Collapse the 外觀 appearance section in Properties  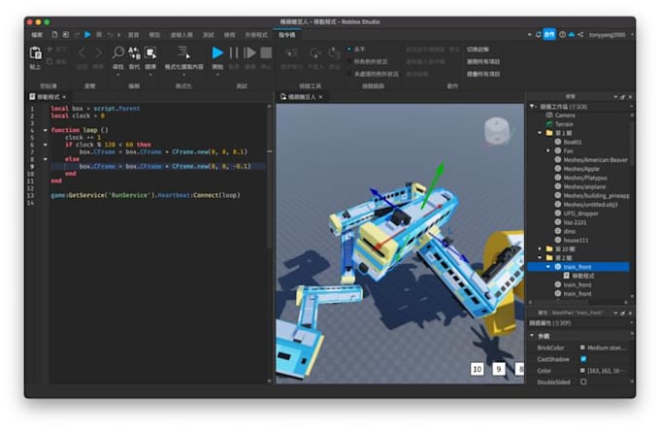click(532, 336)
